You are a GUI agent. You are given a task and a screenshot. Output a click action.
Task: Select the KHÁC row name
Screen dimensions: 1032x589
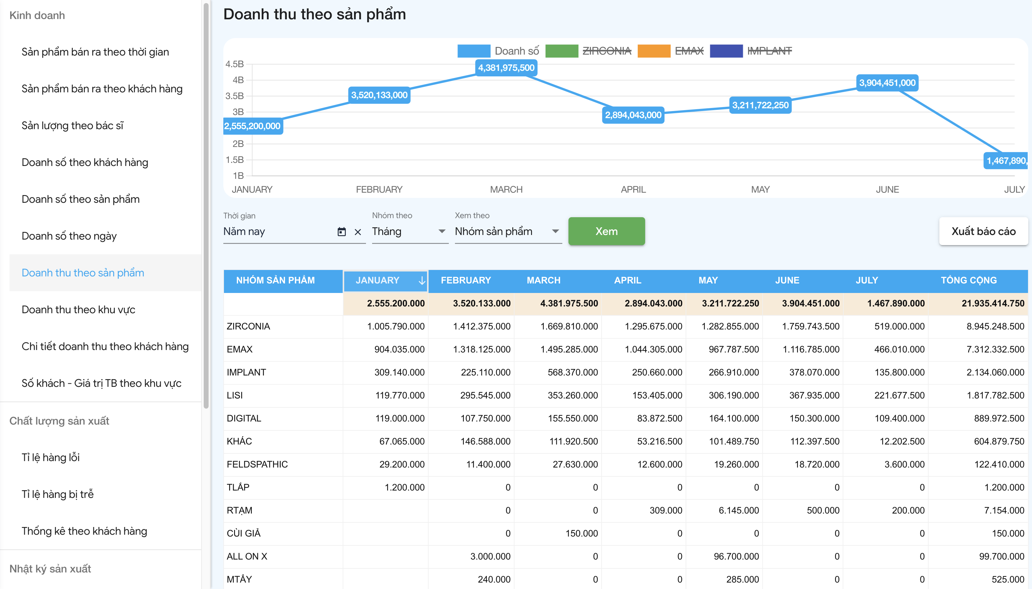pyautogui.click(x=239, y=441)
